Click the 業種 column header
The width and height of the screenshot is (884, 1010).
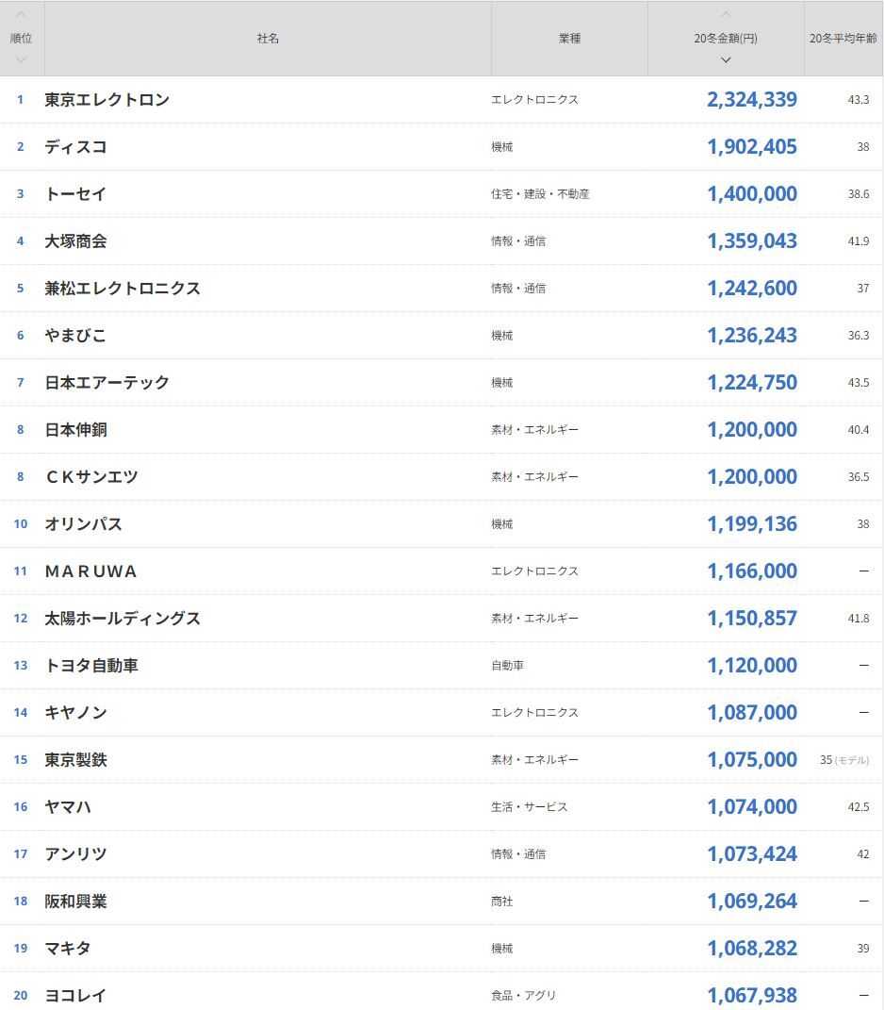pyautogui.click(x=569, y=39)
